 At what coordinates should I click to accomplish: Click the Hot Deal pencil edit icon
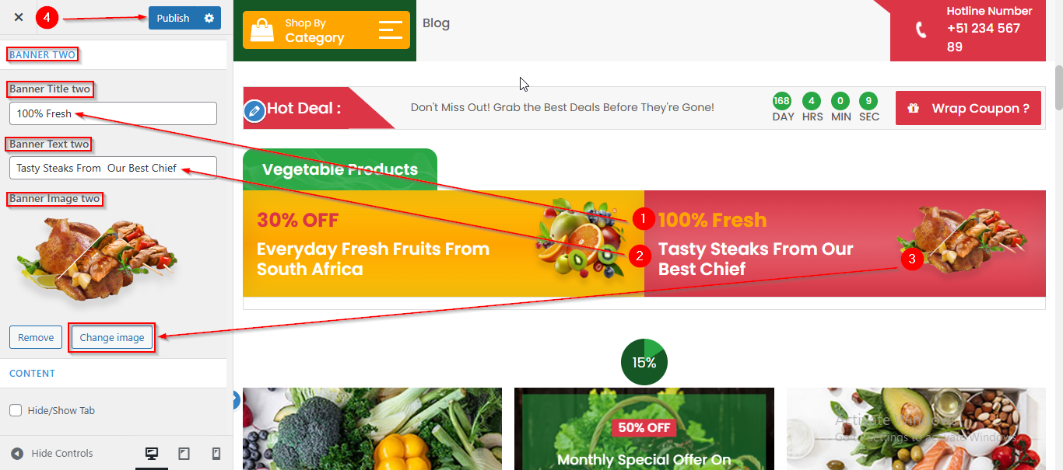pos(254,111)
